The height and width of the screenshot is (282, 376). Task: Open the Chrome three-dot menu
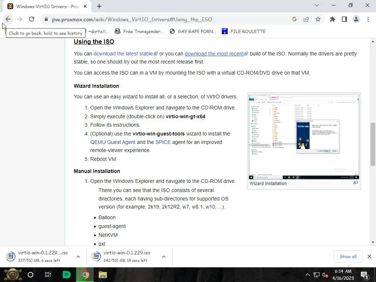368,19
